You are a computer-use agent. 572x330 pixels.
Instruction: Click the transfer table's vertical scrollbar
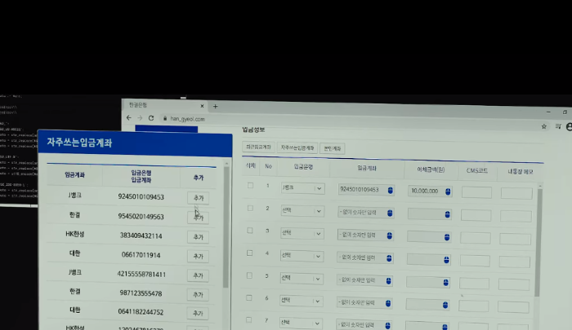pyautogui.click(x=539, y=242)
